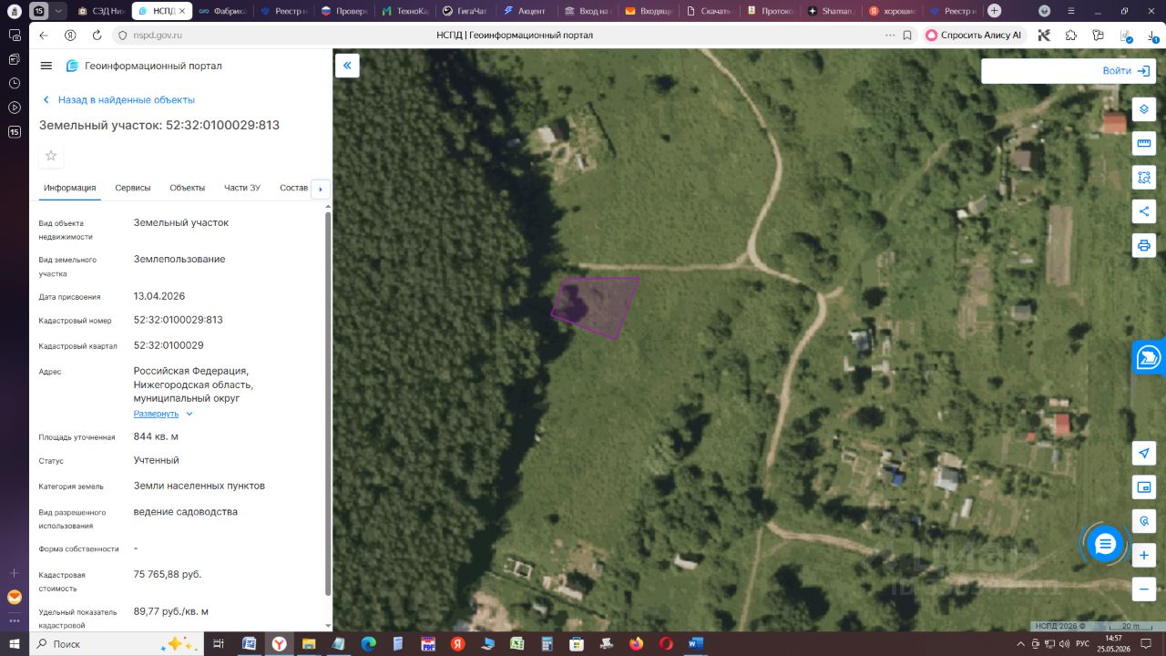The image size is (1166, 656).
Task: Open the map layers icon
Action: click(1144, 109)
